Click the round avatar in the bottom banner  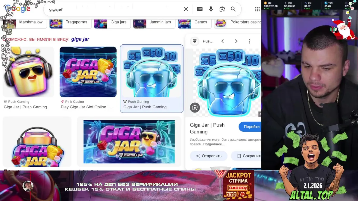point(28,186)
